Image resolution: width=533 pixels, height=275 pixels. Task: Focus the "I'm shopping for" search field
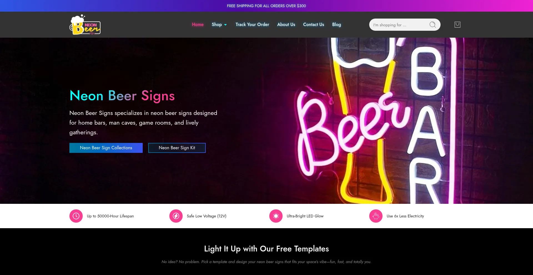pyautogui.click(x=400, y=25)
